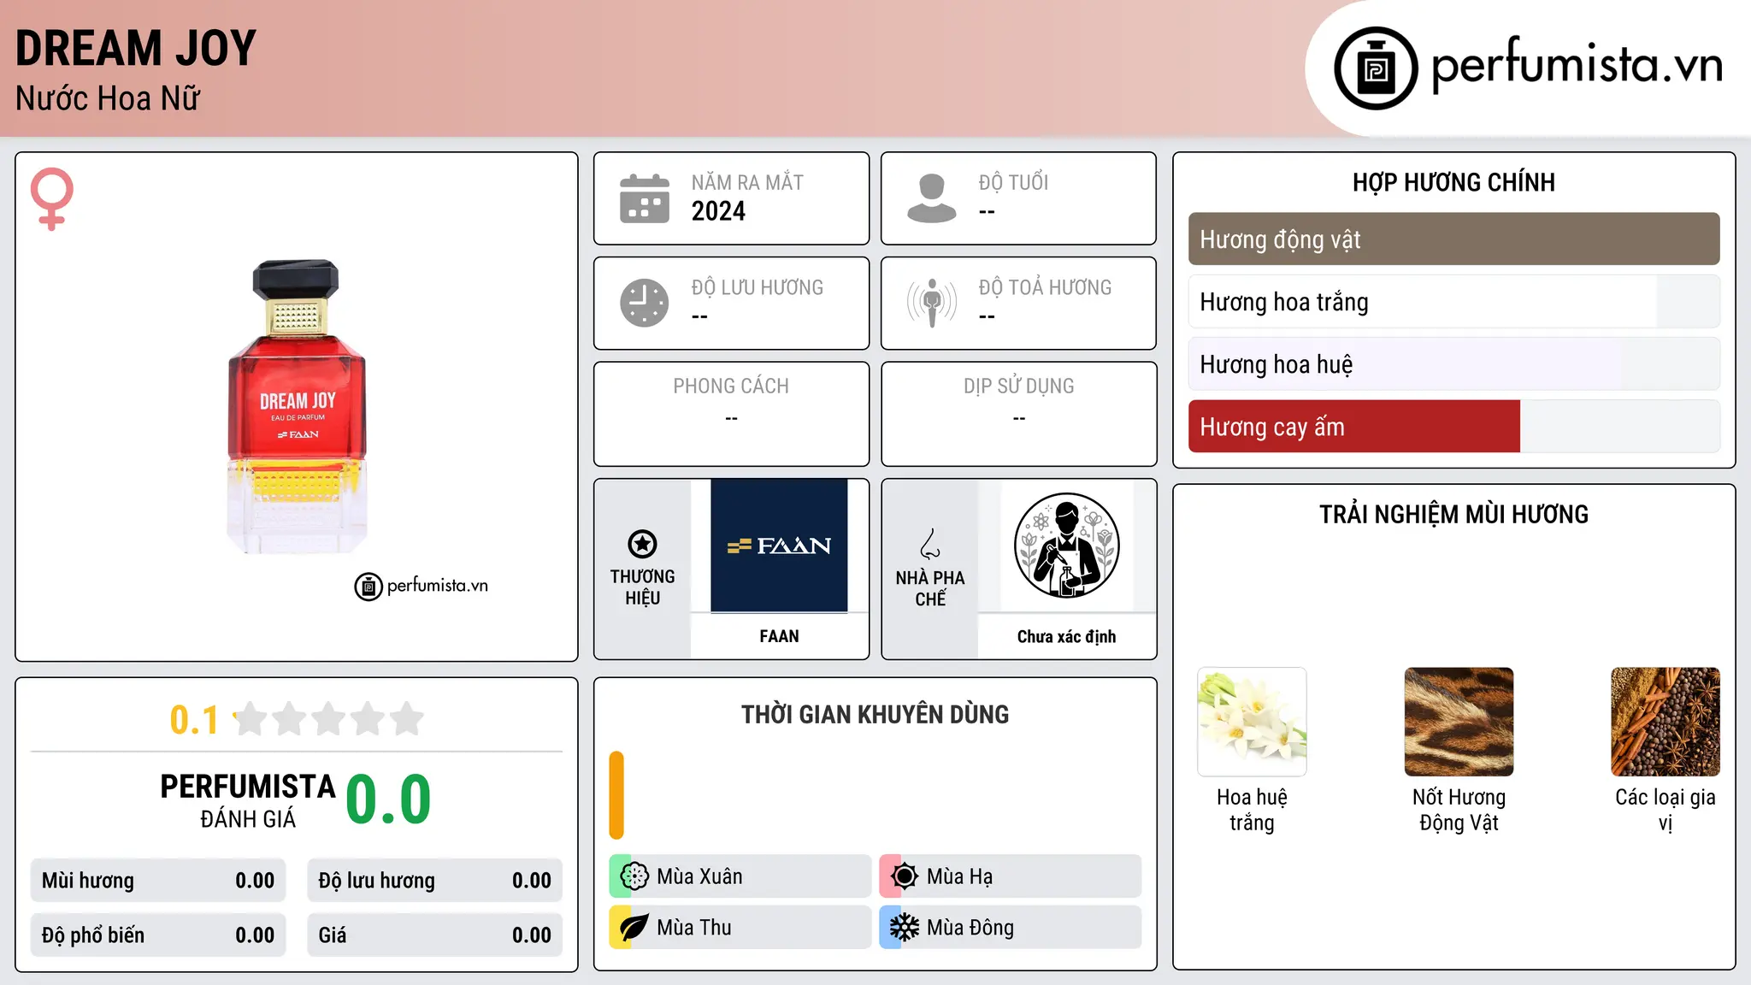1751x985 pixels.
Task: Click the person icon beside Độ tuổi
Action: coord(932,198)
